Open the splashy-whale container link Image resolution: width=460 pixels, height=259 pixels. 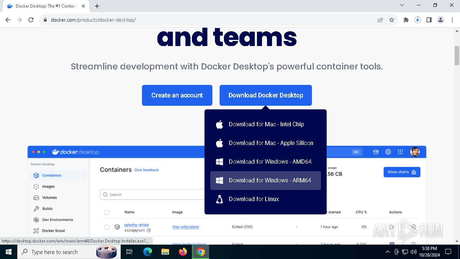(x=137, y=225)
